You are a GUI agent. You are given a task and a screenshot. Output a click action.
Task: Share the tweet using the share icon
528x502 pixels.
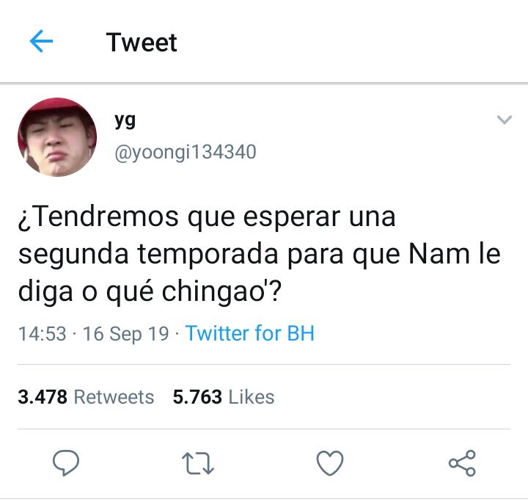tap(462, 463)
